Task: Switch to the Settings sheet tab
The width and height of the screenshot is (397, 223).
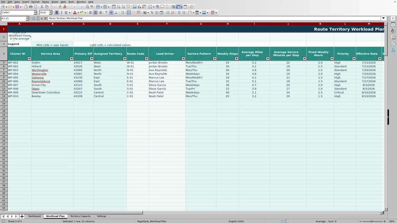Action: pyautogui.click(x=102, y=216)
